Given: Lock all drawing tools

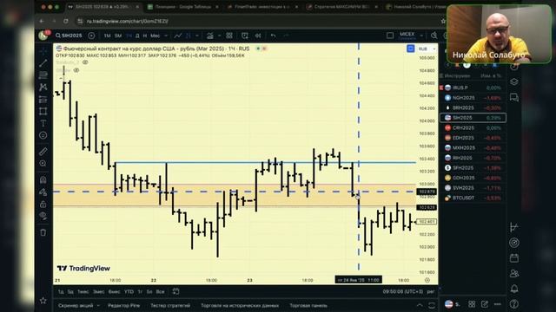Looking at the screenshot, I should point(43,205).
